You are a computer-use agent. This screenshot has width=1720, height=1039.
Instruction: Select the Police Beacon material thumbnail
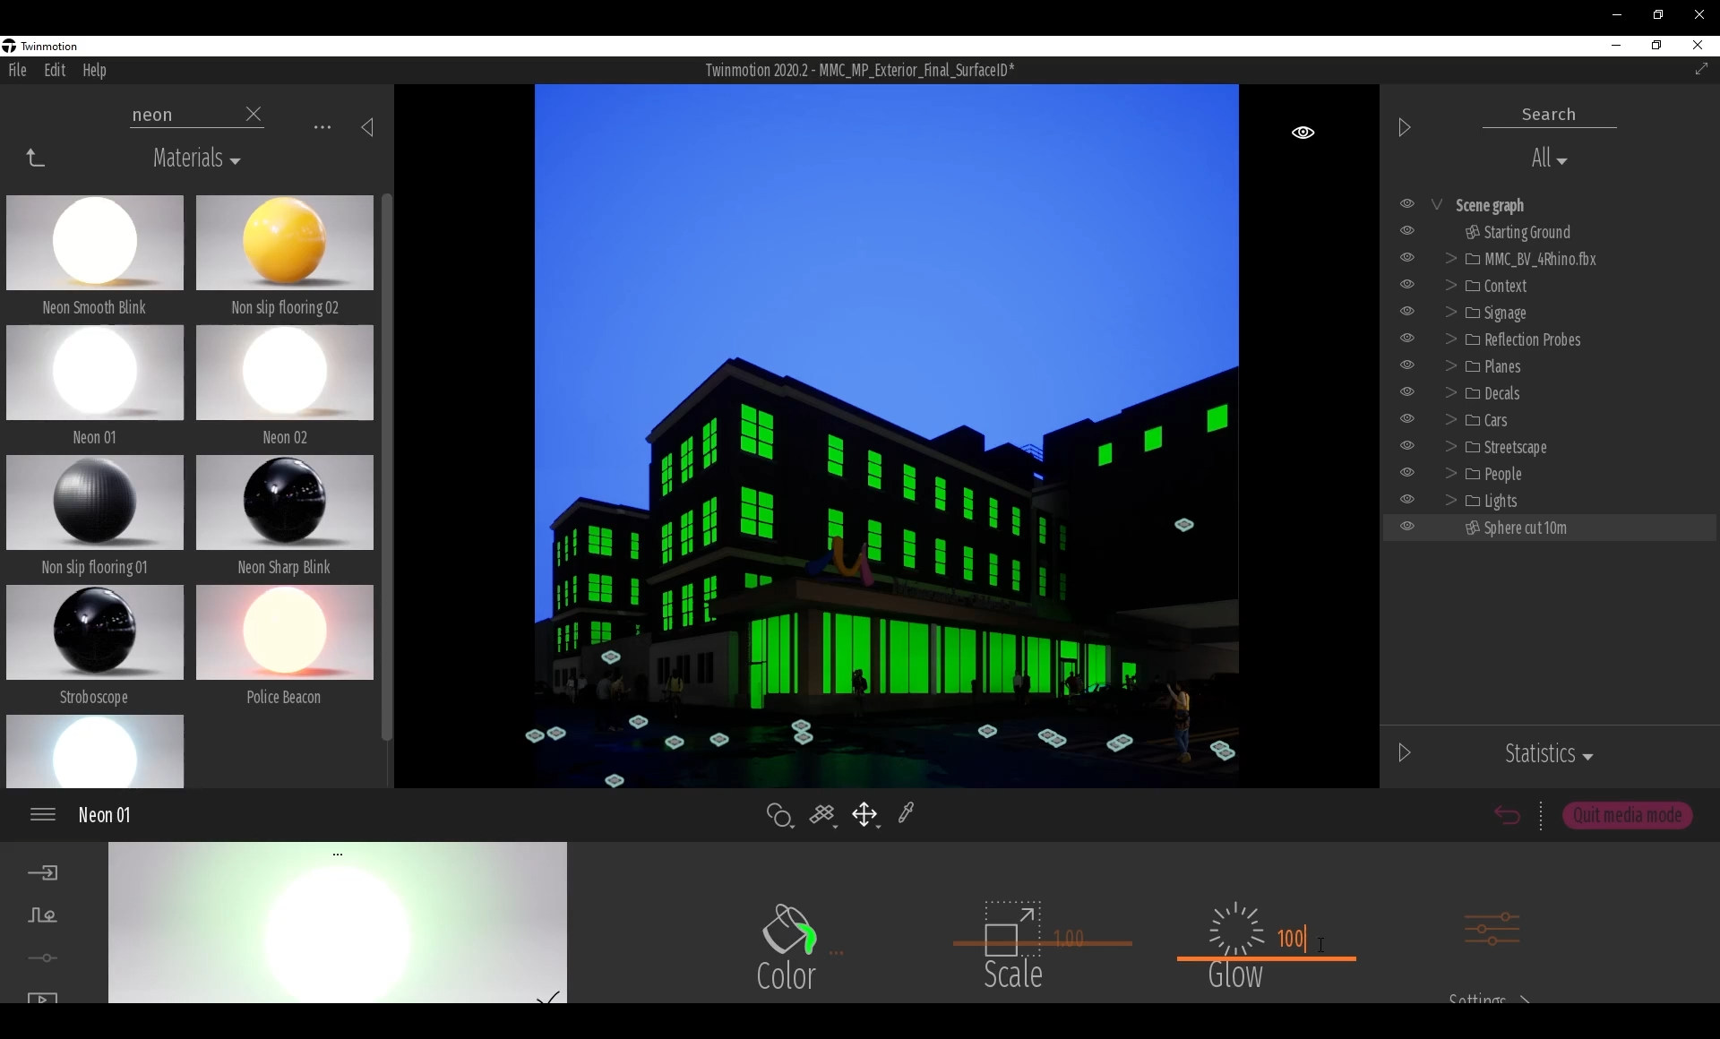click(x=284, y=633)
